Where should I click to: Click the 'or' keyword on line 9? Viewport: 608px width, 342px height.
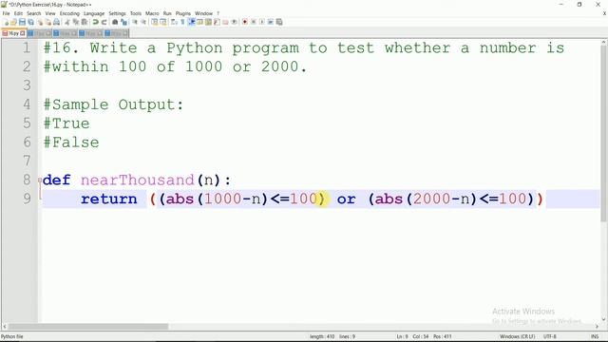346,199
